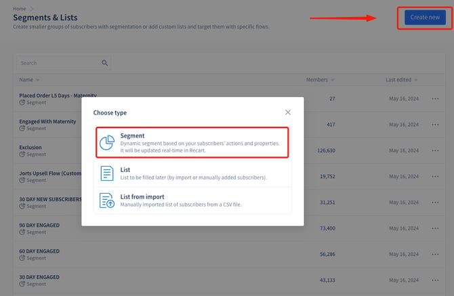Open the 60 DAY ENGAGED segment
The image size is (454, 296).
39,251
